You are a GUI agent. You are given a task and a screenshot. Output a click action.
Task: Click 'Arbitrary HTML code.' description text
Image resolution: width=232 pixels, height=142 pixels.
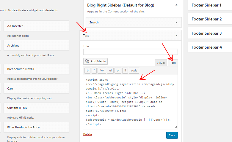pos(21,118)
